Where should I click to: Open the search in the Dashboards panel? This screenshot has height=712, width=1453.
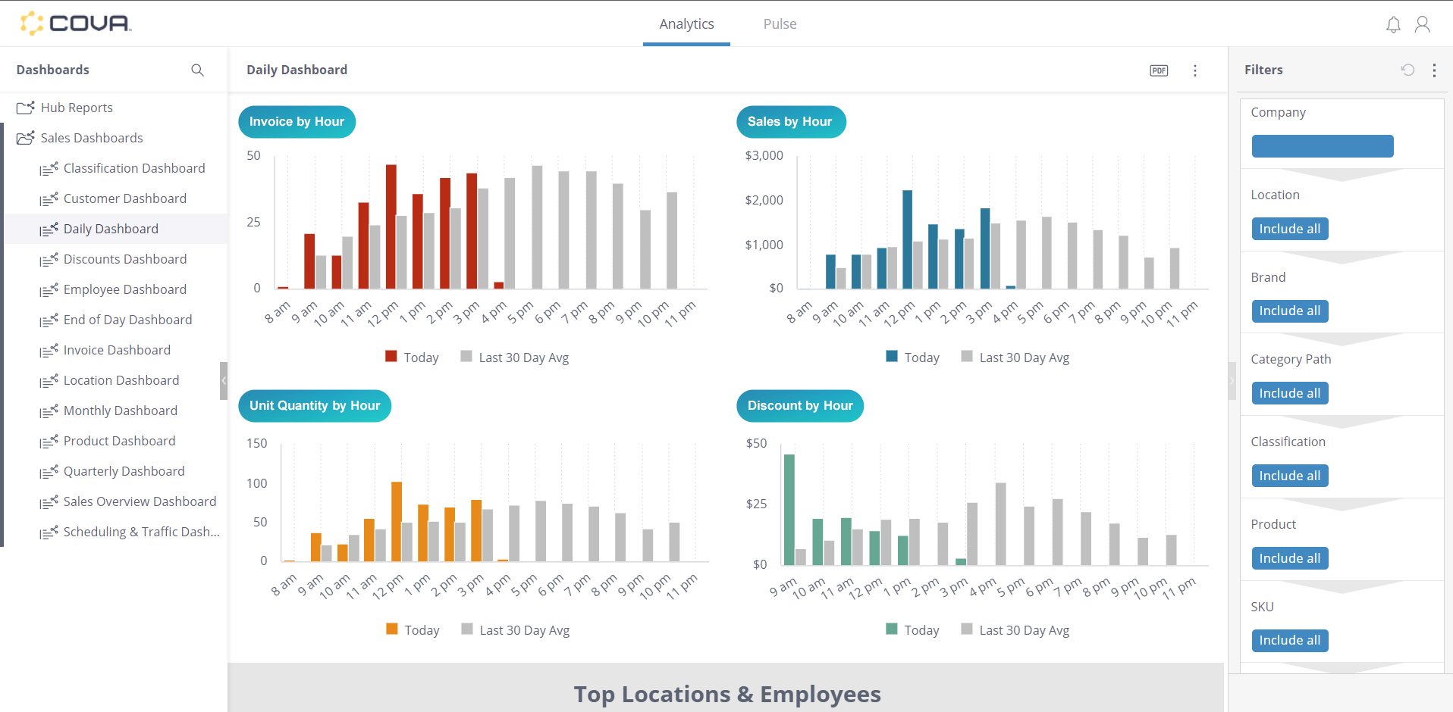pos(196,70)
